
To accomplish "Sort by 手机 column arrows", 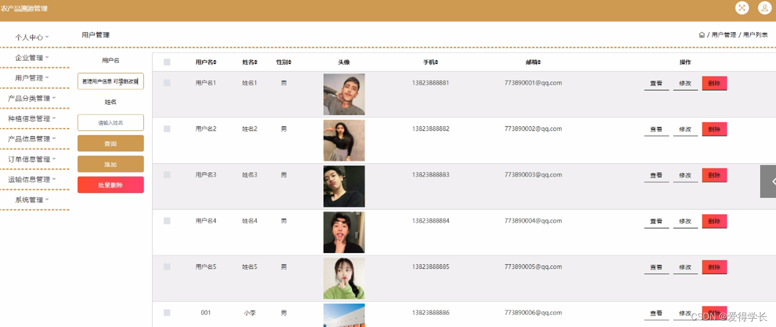I will (437, 62).
